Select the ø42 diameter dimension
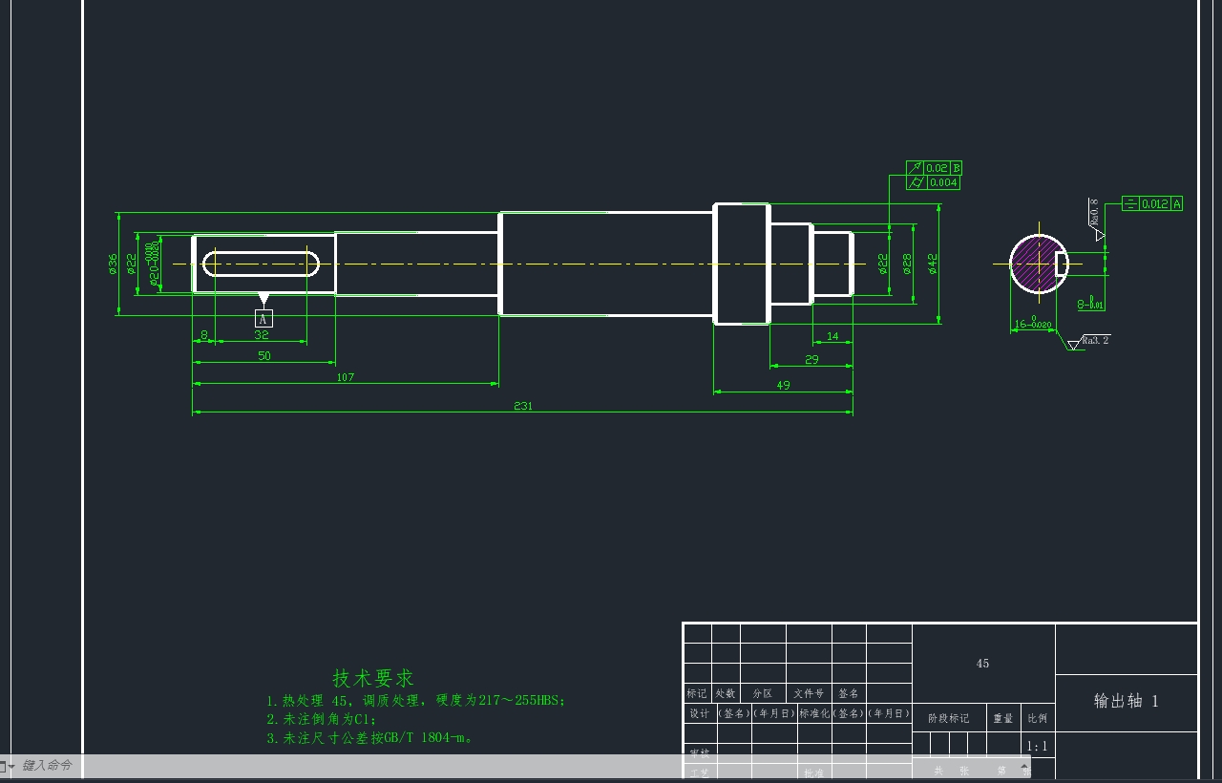The image size is (1222, 783). 932,264
